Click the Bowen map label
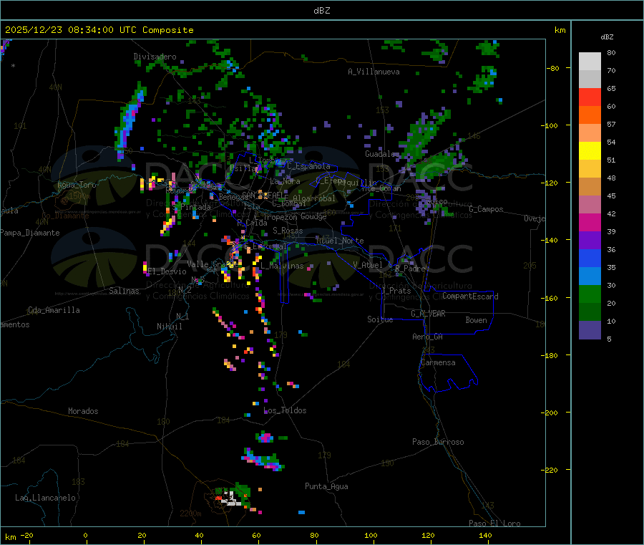Viewport: 644px width, 545px height. point(477,320)
